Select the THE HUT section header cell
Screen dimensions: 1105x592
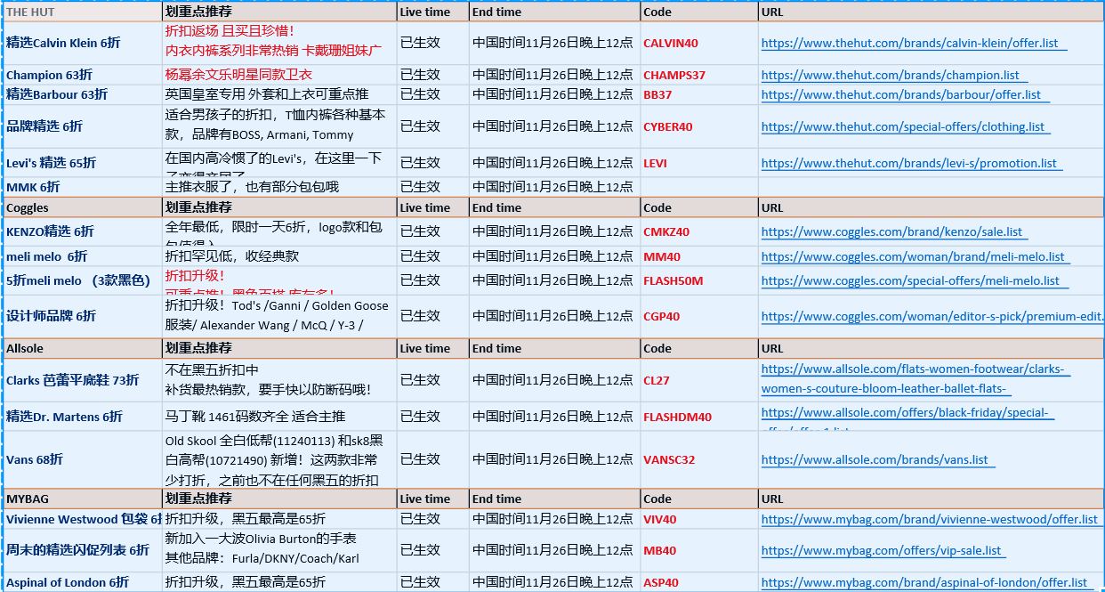[83, 12]
